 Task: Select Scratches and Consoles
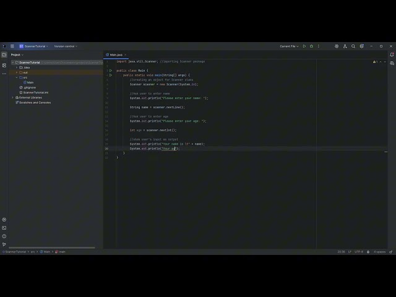point(35,103)
